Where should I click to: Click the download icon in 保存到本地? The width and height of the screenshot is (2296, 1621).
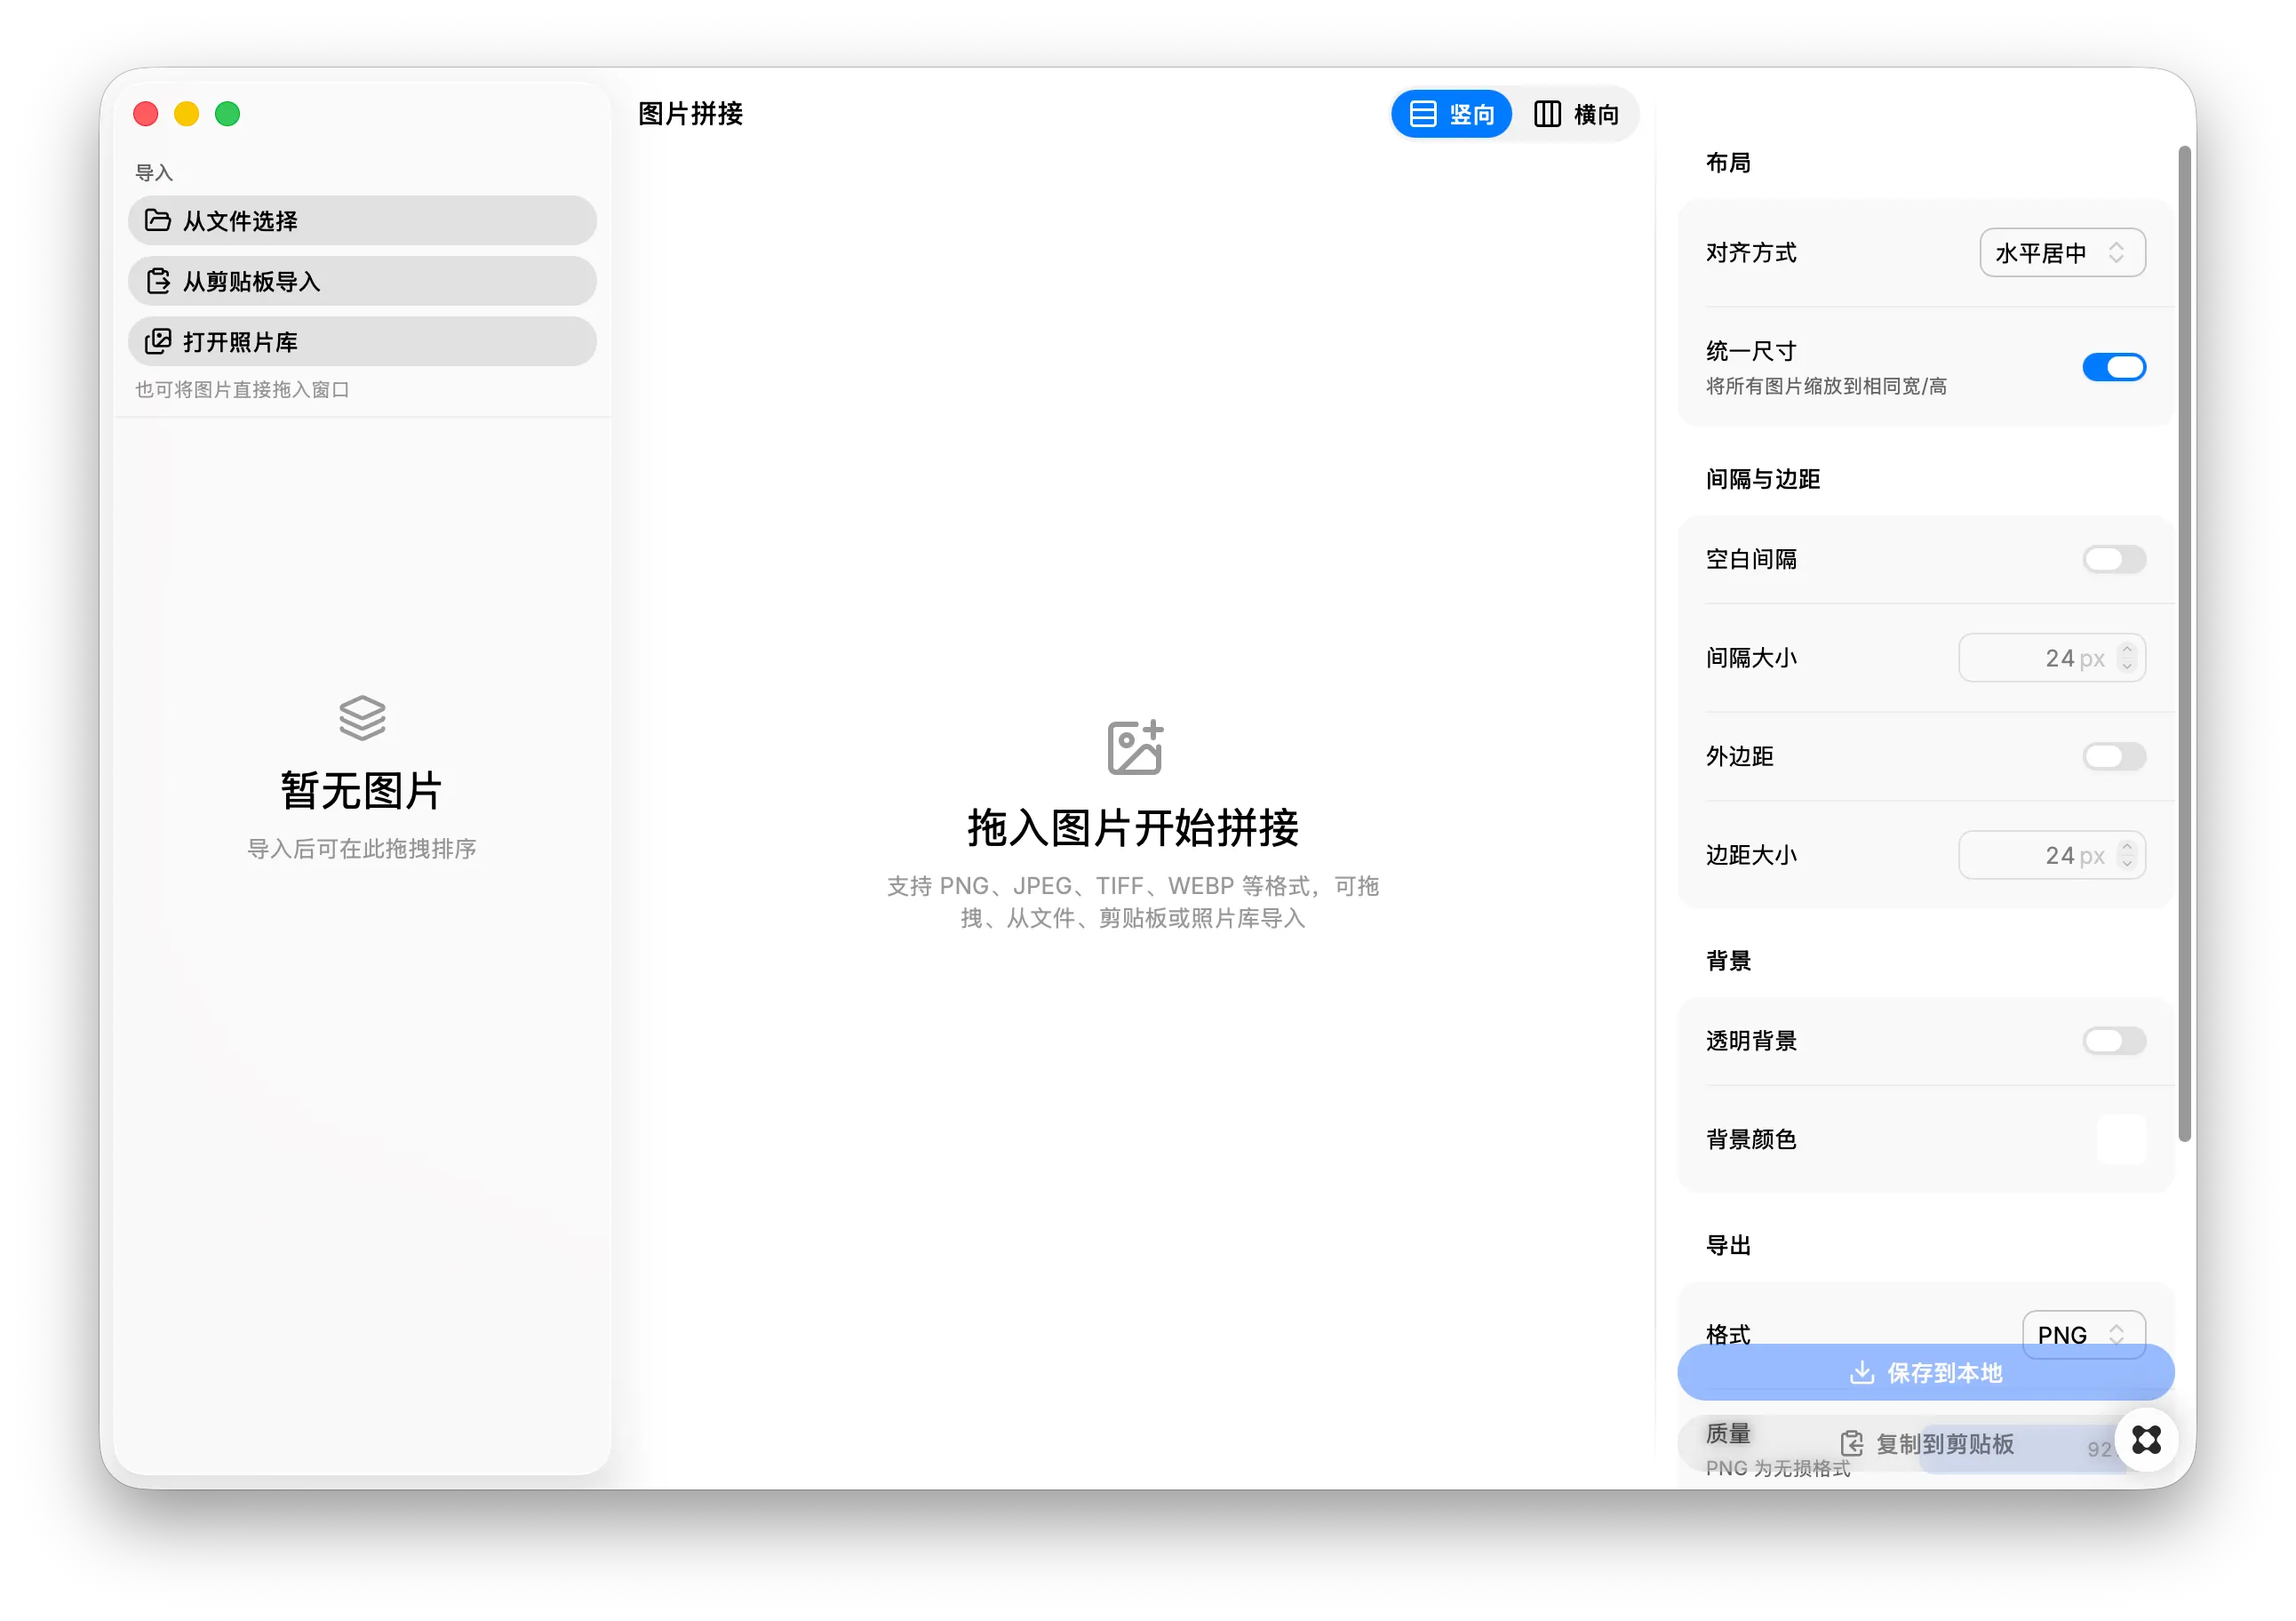point(1861,1372)
